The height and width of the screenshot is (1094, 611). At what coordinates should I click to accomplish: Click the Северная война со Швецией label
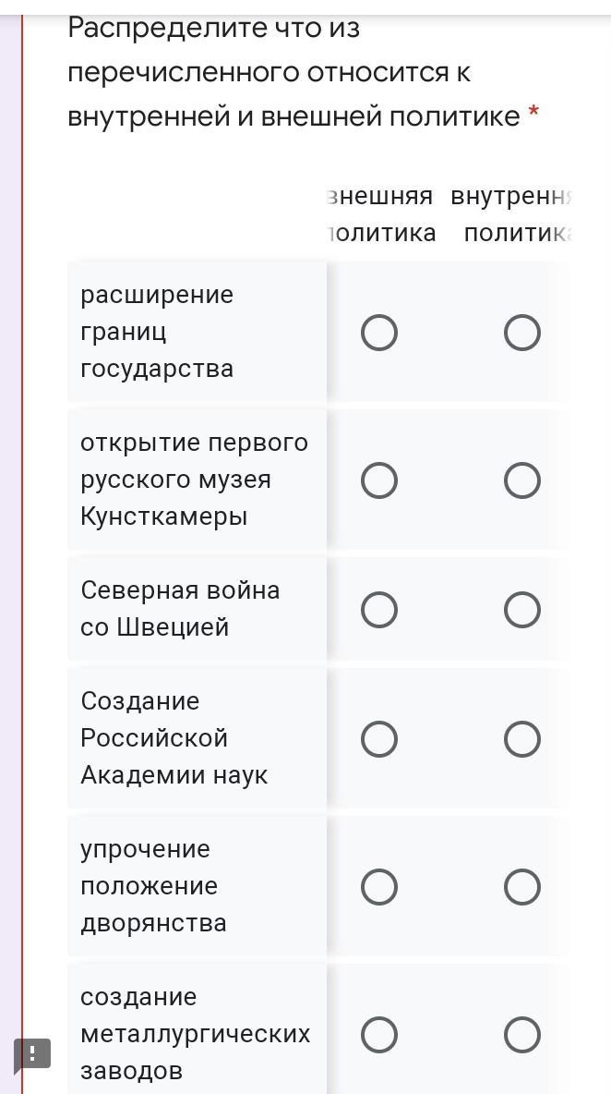(180, 609)
